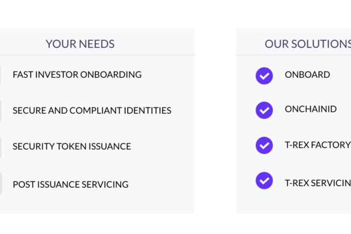
Task: Click the divider line under YOUR NEEDS
Action: tap(97, 54)
